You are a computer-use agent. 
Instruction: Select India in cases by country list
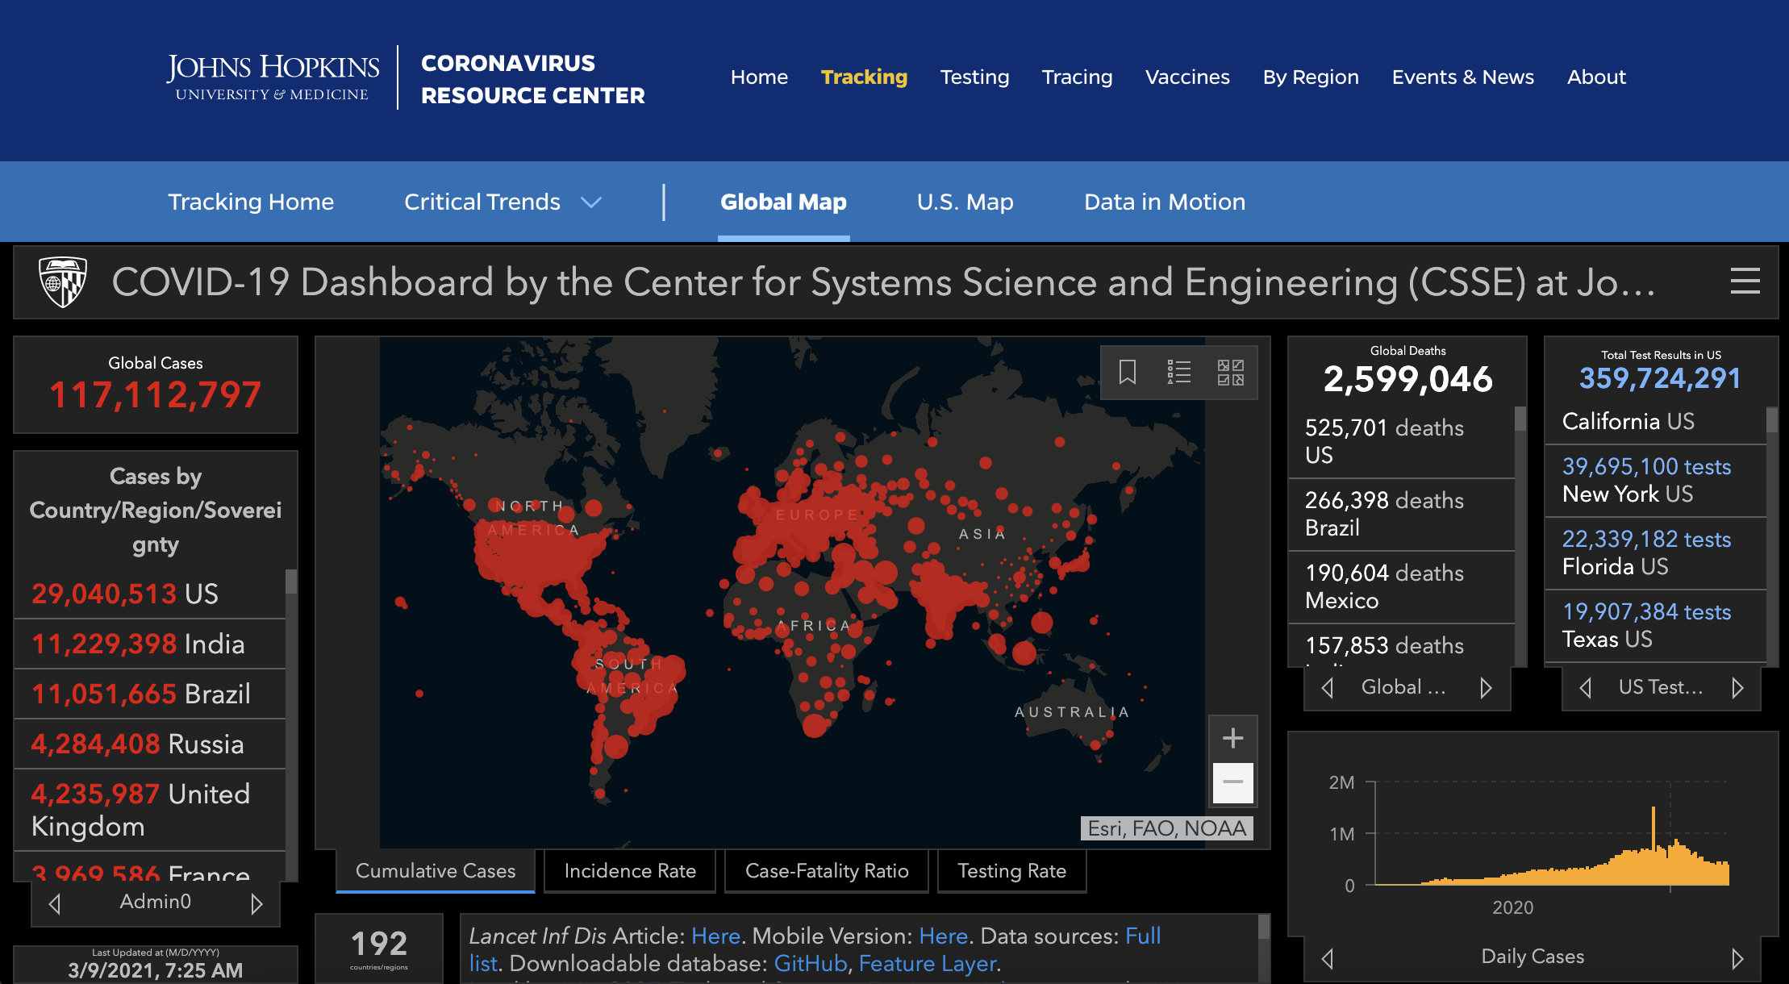(138, 644)
